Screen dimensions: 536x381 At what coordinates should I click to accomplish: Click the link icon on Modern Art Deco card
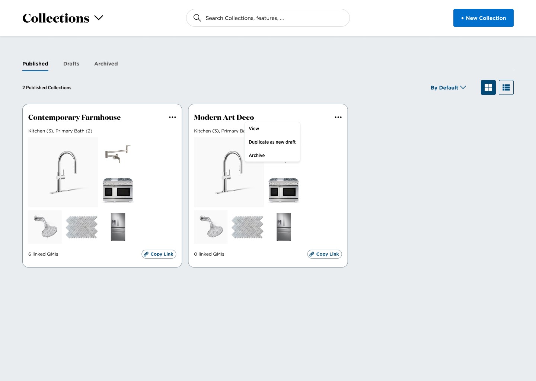tap(312, 254)
